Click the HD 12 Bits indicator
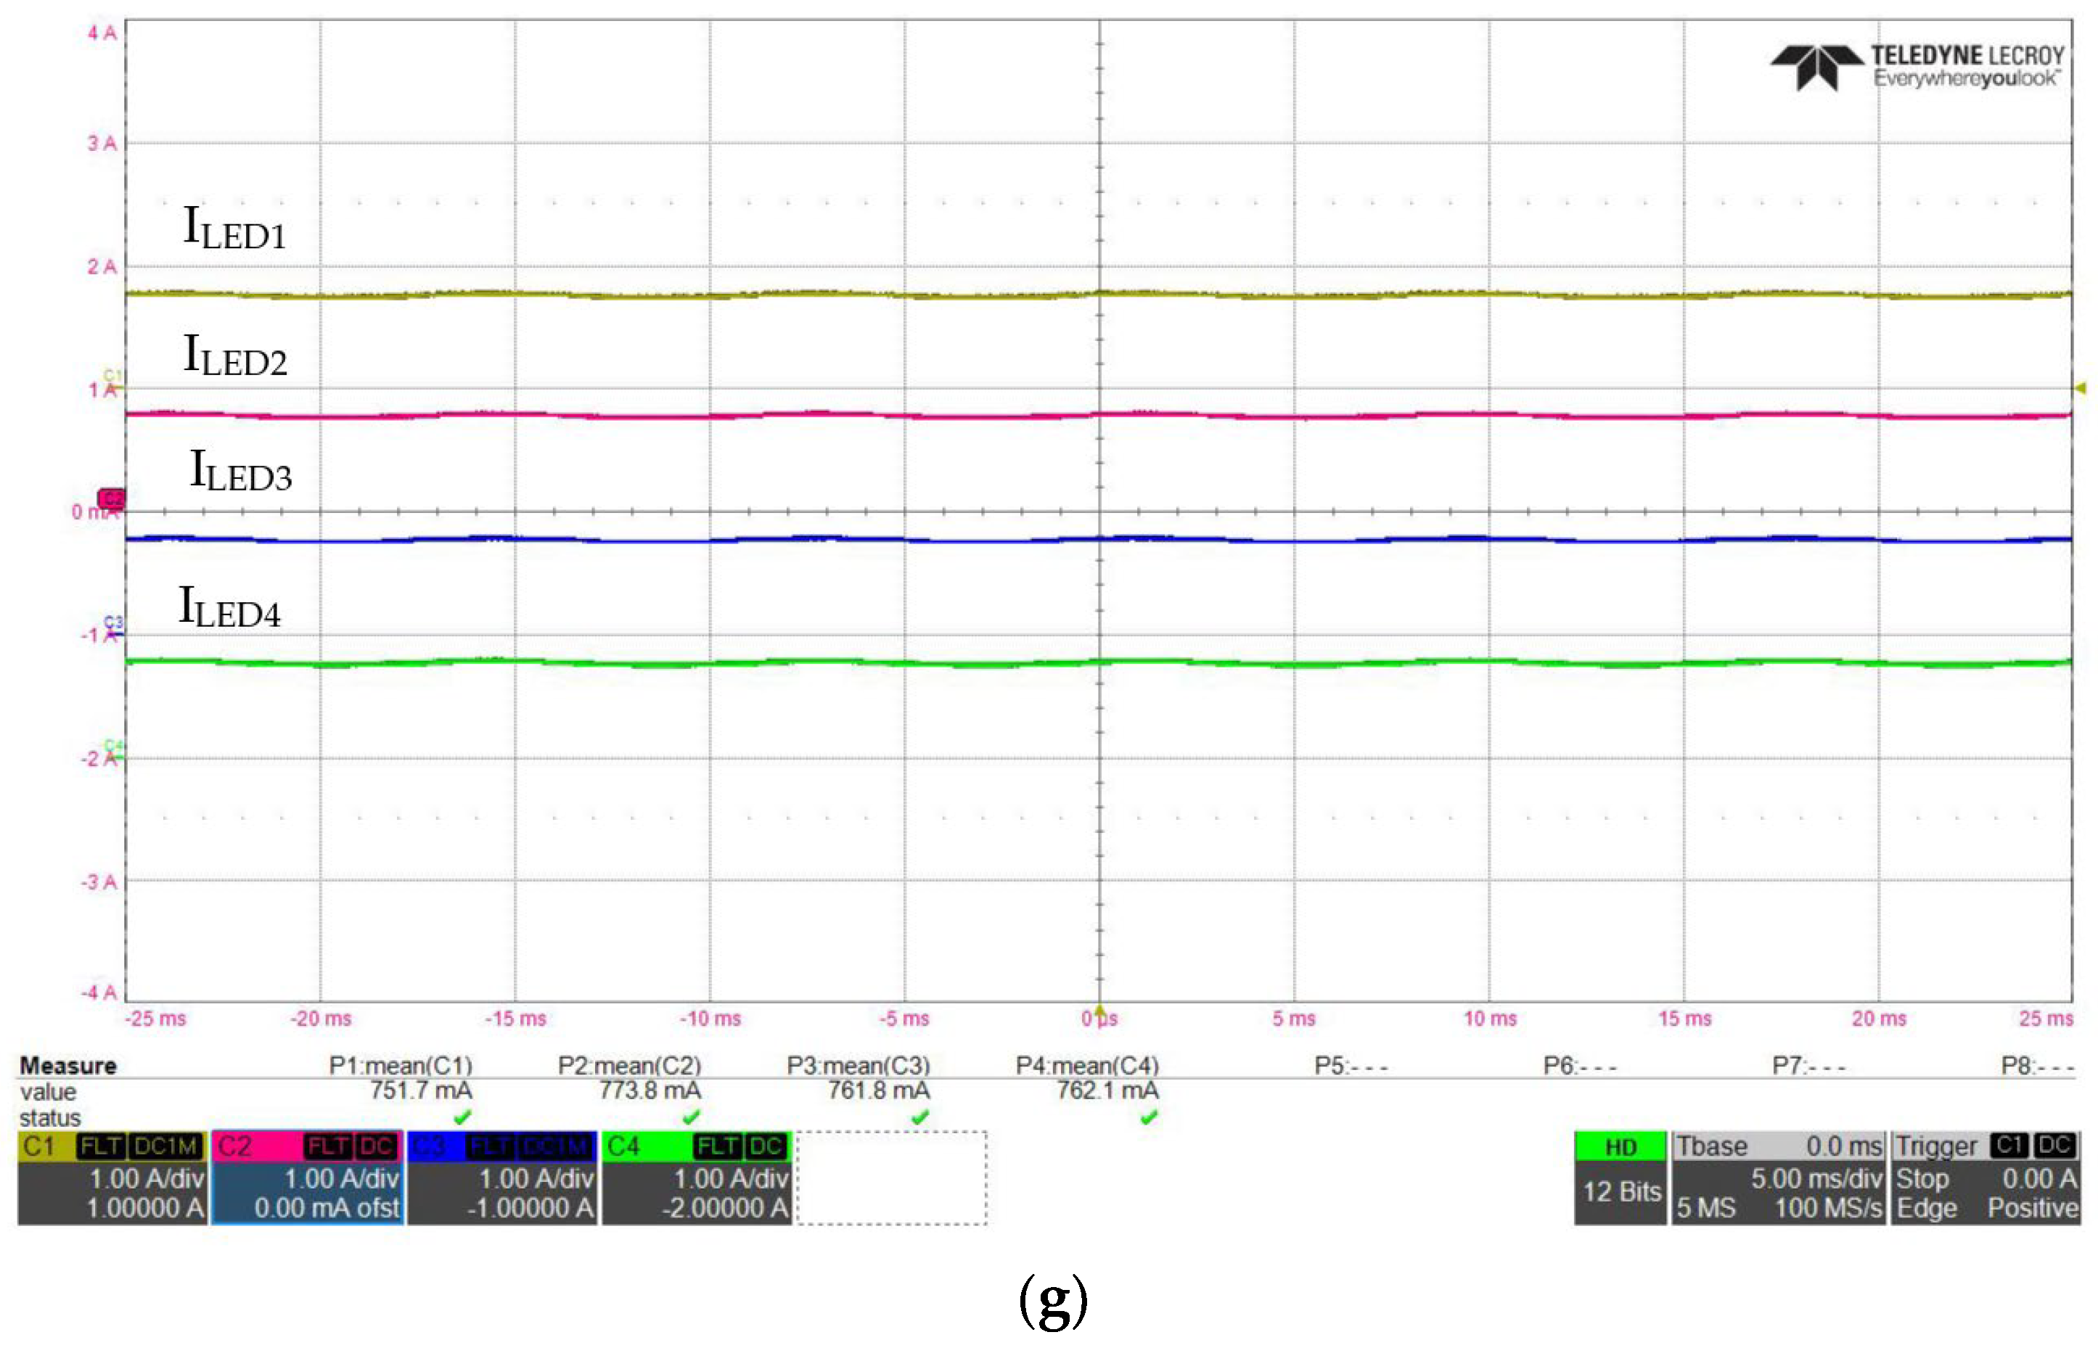Screen dimensions: 2098x1348 tap(1619, 1178)
